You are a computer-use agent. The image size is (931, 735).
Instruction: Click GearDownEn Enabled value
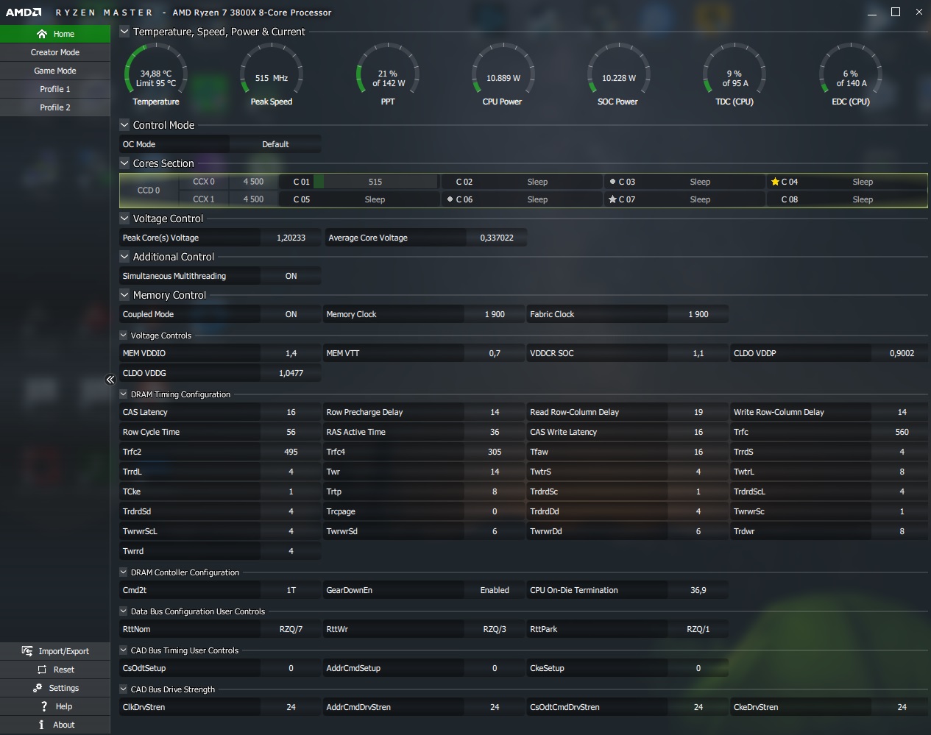495,590
